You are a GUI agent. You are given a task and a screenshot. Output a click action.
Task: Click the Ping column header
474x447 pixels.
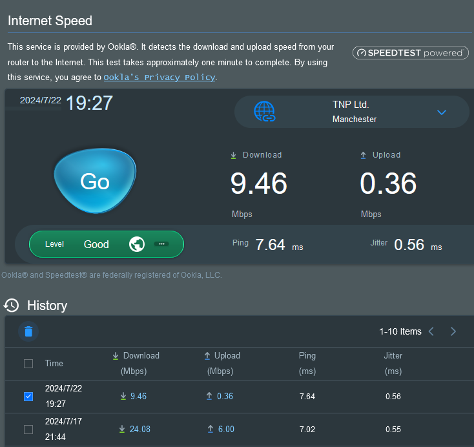[x=307, y=356]
